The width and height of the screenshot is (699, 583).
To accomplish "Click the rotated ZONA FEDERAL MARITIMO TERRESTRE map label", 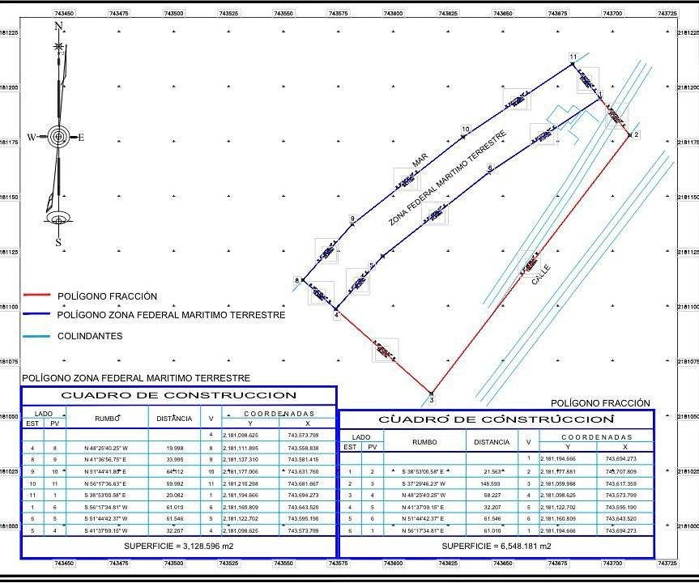I will 447,178.
